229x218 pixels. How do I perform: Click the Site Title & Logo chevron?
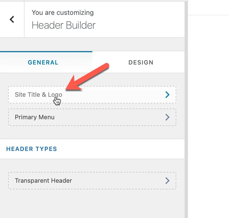point(167,95)
